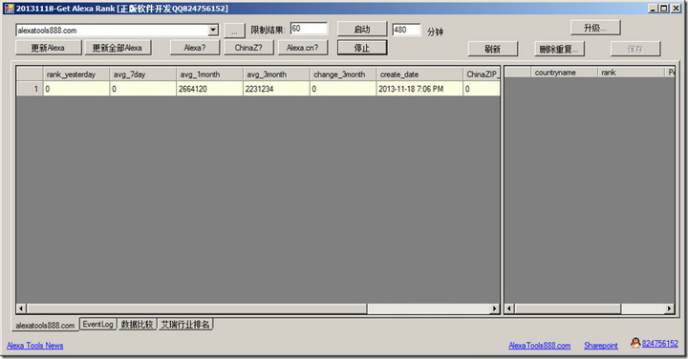Select the countryname column header

pyautogui.click(x=565, y=73)
